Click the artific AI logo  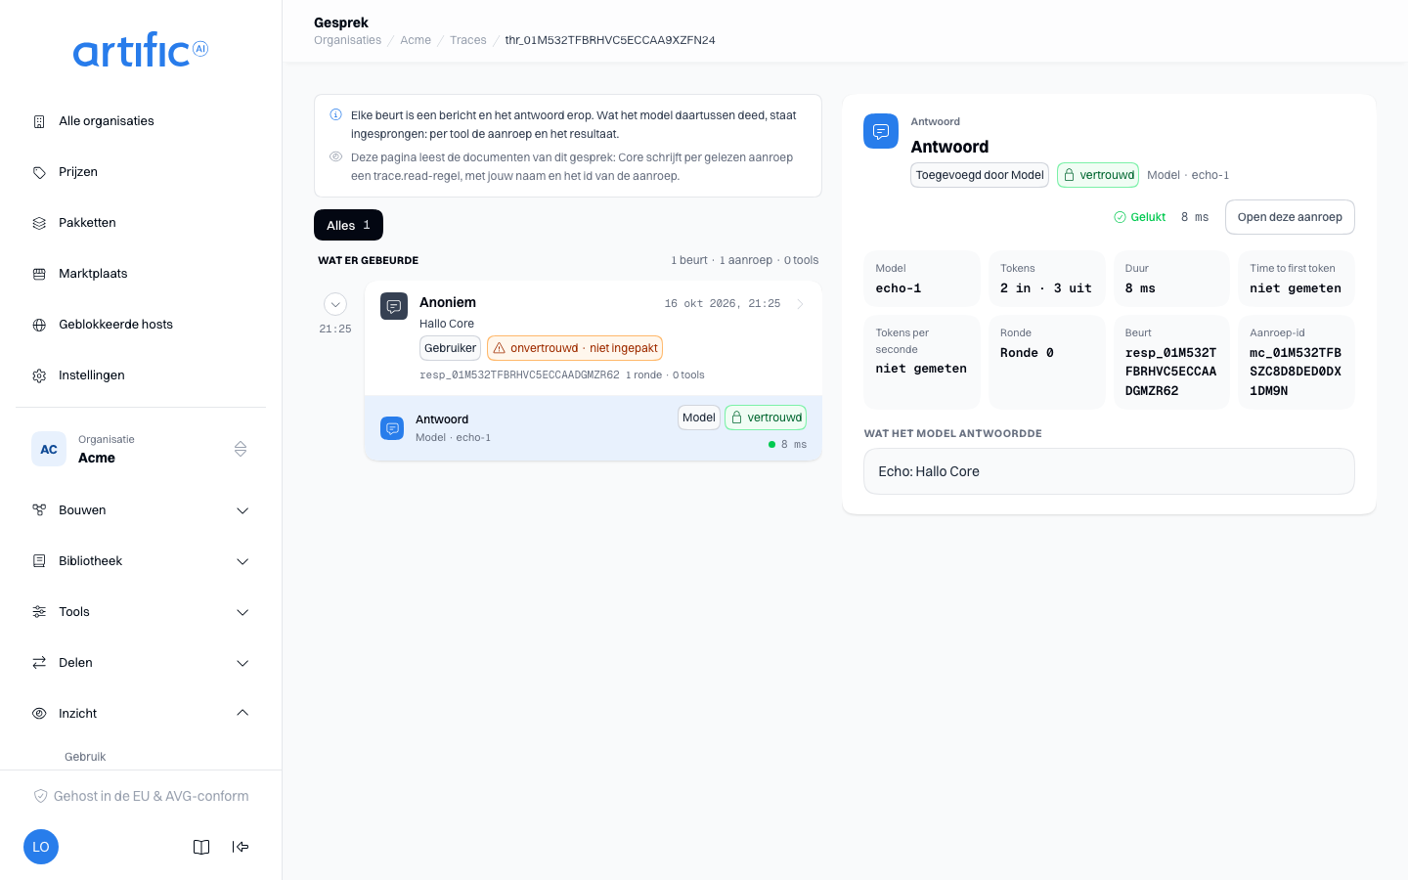[141, 50]
